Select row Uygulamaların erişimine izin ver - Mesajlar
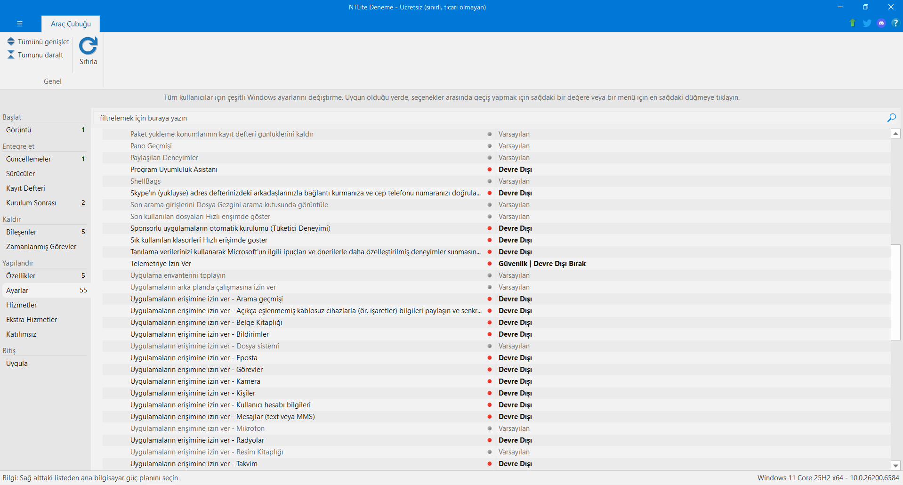 497,417
